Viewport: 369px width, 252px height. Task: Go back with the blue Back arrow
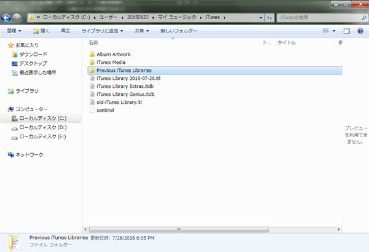(x=6, y=18)
